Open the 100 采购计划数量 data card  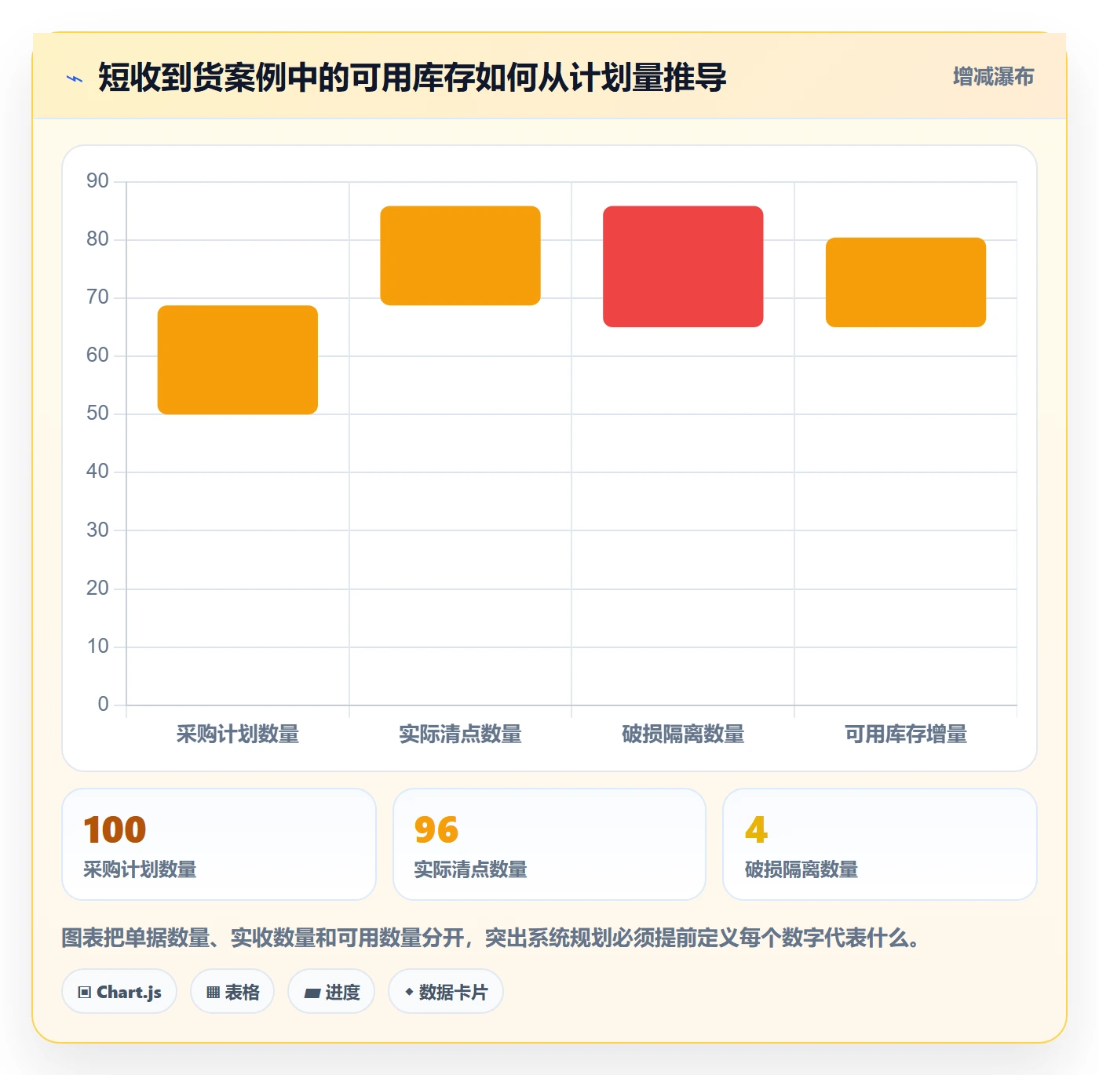[x=219, y=844]
